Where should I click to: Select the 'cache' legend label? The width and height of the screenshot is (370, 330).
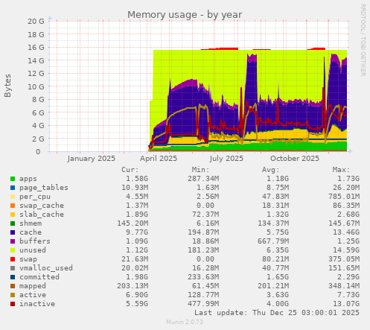pyautogui.click(x=31, y=232)
